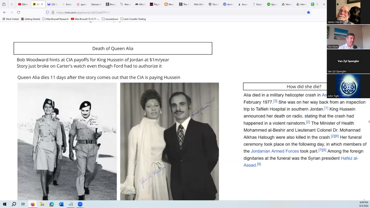Screen dimensions: 370x208
Task: Switch to the Zencare tab
Action: (96, 4)
